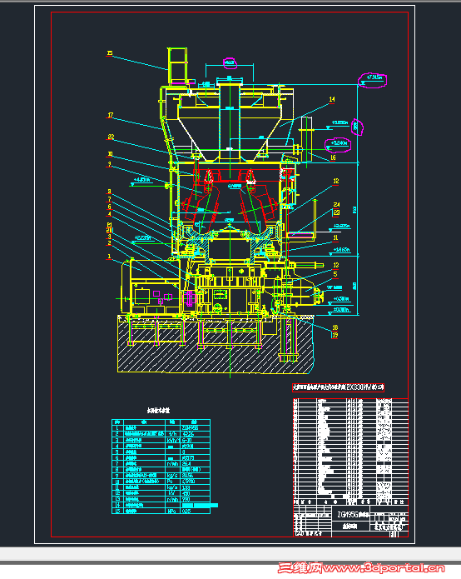This screenshot has width=461, height=579.
Task: Click the 26.4 value in parameter table
Action: click(186, 464)
